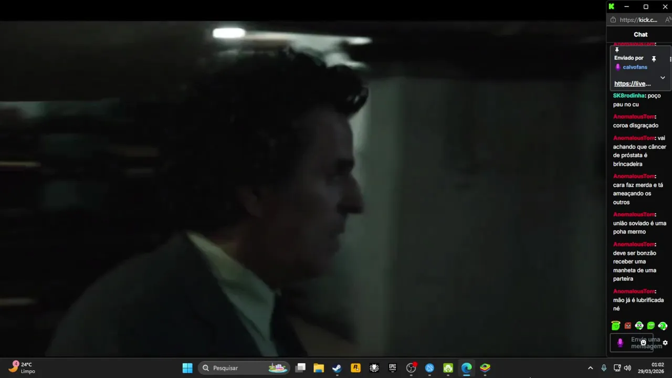Viewport: 672px width, 378px height.
Task: Click AnomalousTom on 'cara faz merda' message
Action: (x=634, y=176)
